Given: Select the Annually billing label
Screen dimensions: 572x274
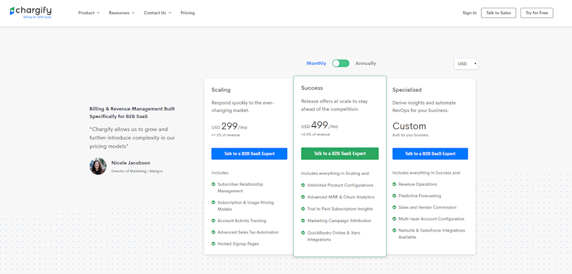Looking at the screenshot, I should click(365, 63).
